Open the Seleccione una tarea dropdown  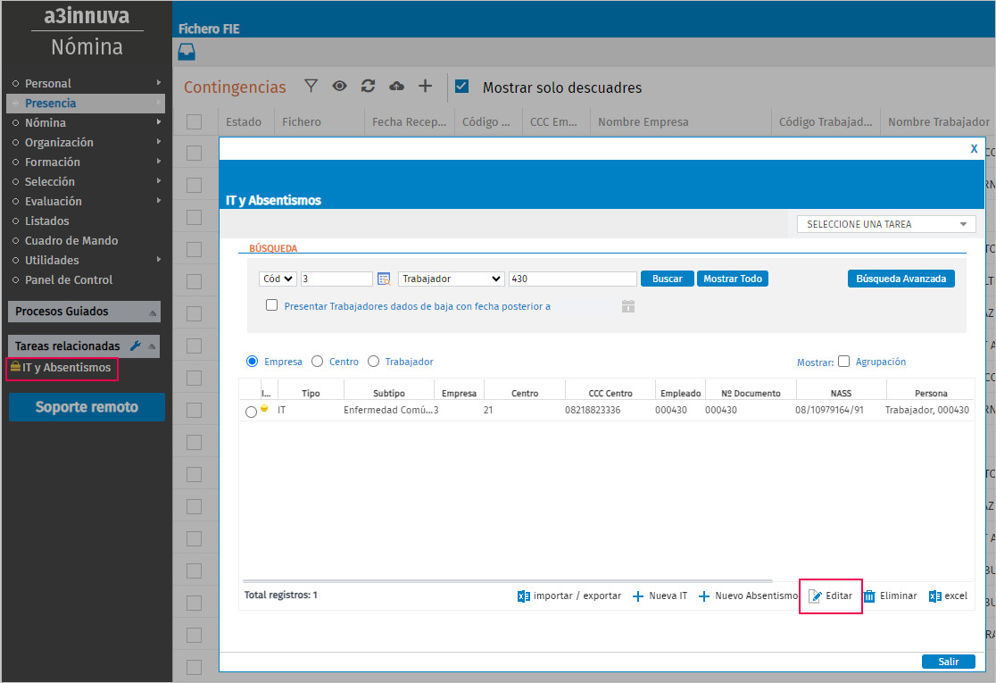click(x=886, y=224)
